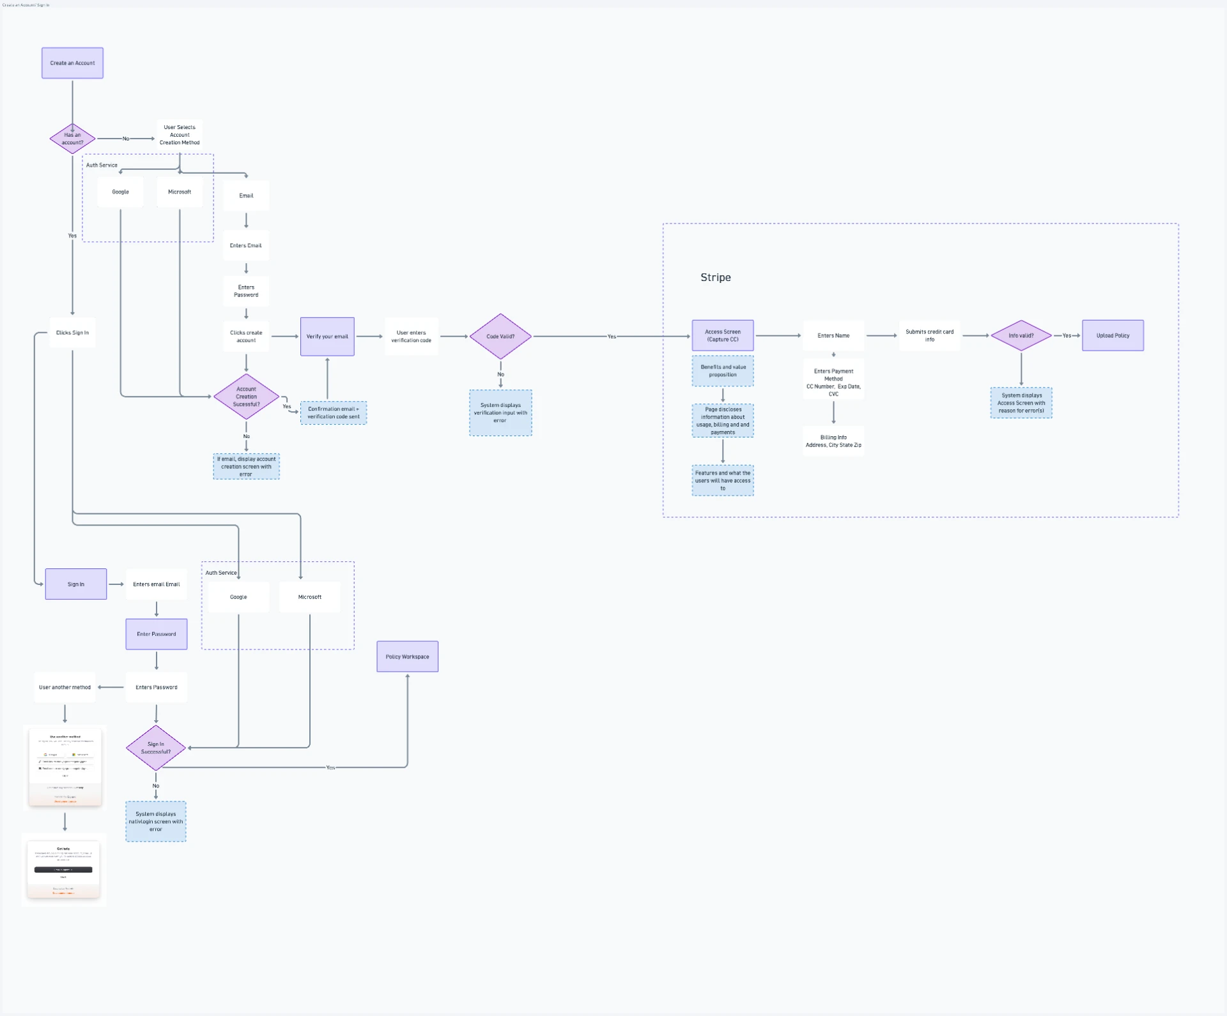The image size is (1227, 1016).
Task: Click the 'User enters verification code' node
Action: (411, 337)
